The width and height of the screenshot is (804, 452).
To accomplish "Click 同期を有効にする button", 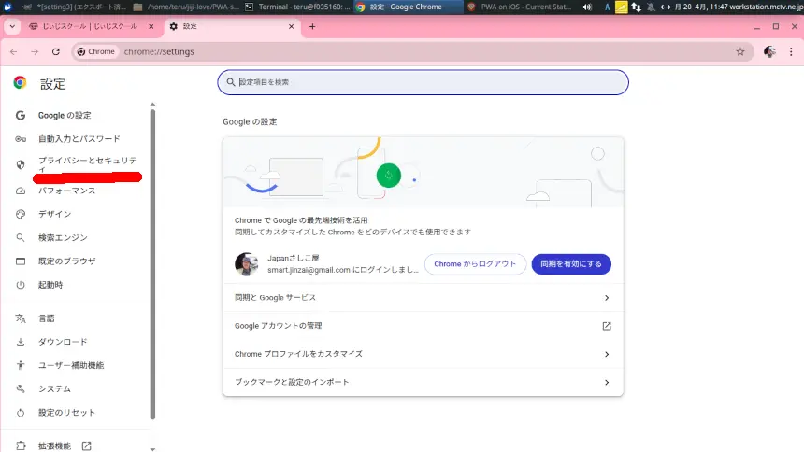I will [x=571, y=264].
